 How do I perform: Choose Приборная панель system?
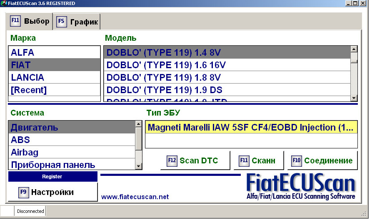72,164
